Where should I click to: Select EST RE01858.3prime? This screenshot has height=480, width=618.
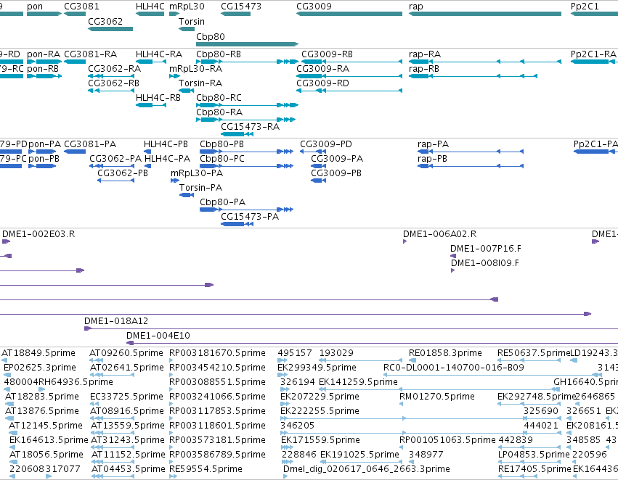[445, 353]
